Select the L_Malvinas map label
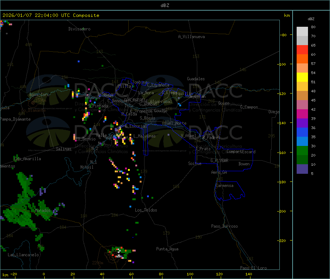The image size is (330, 279). (x=144, y=136)
